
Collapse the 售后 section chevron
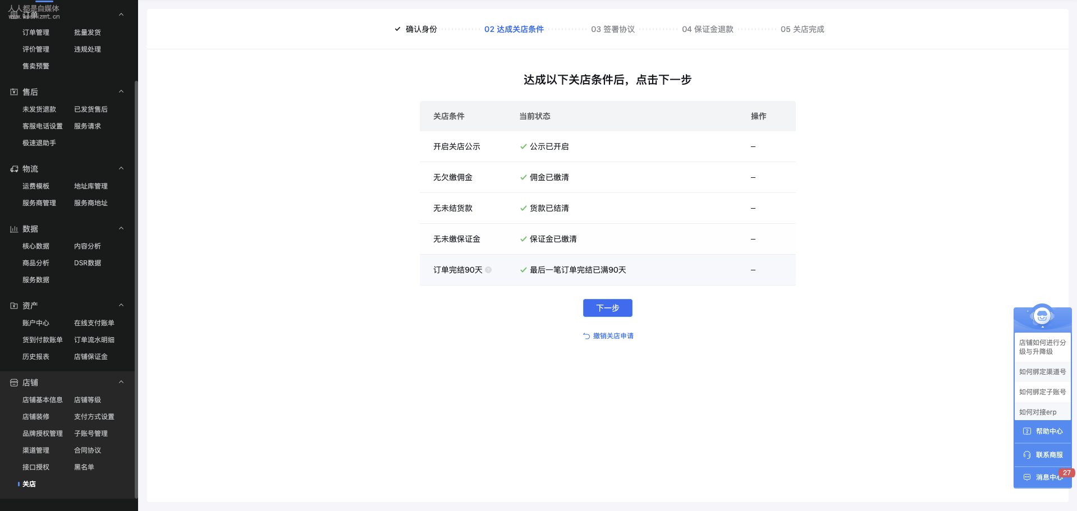point(121,91)
